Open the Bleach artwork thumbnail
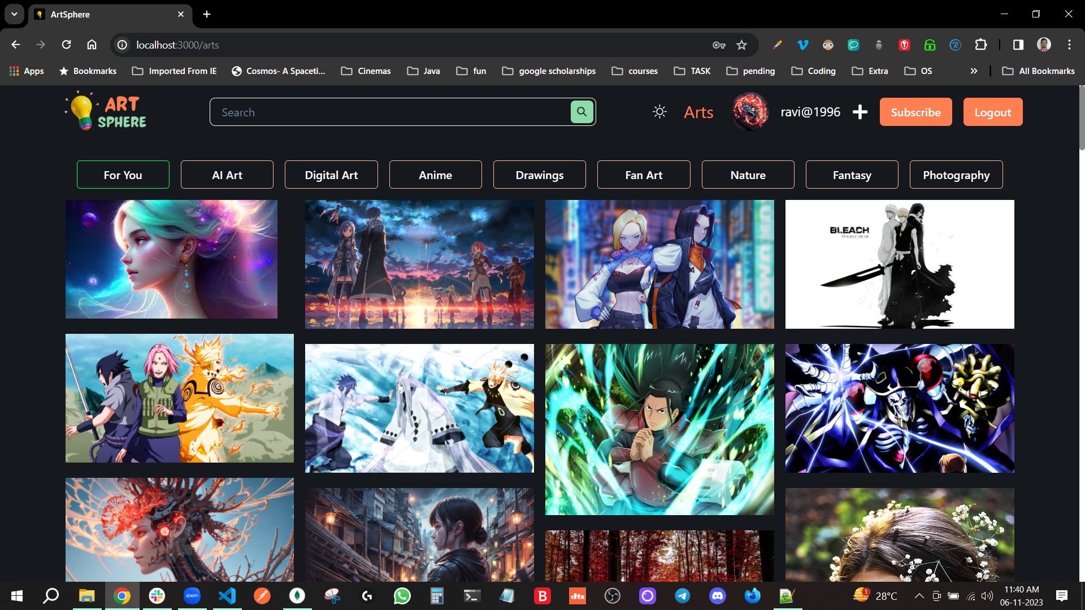The image size is (1085, 610). coord(899,264)
